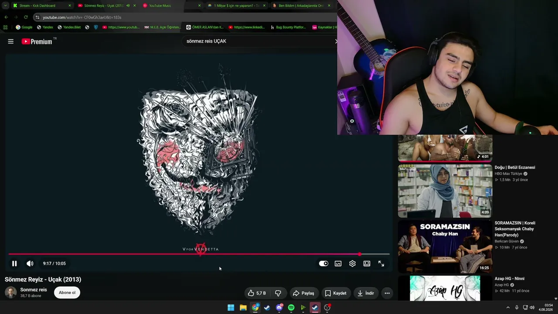Open the Windows Start menu
Image resolution: width=558 pixels, height=314 pixels.
[231, 307]
